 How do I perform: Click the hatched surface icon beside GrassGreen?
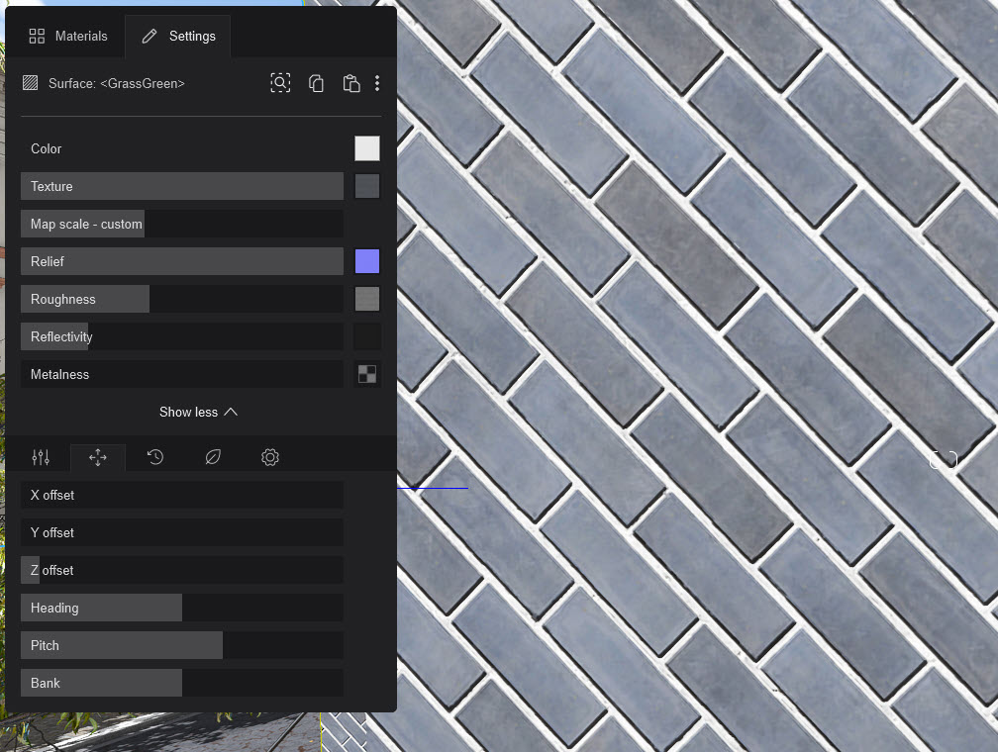[30, 83]
